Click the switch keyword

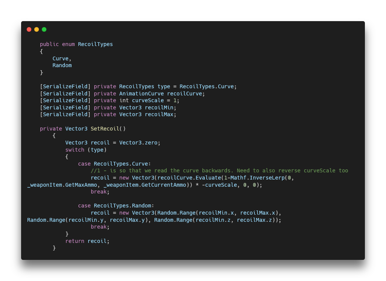[x=75, y=150]
